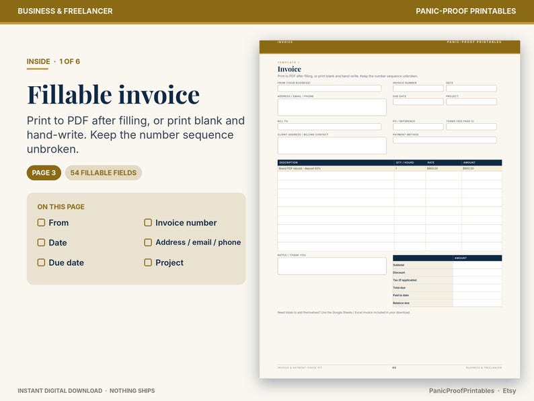The width and height of the screenshot is (534, 401).
Task: Tick the Address / email / phone checkbox
Action: (x=148, y=242)
